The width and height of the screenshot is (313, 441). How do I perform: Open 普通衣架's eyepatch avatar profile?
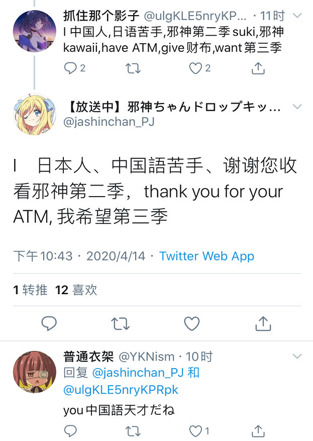click(35, 372)
